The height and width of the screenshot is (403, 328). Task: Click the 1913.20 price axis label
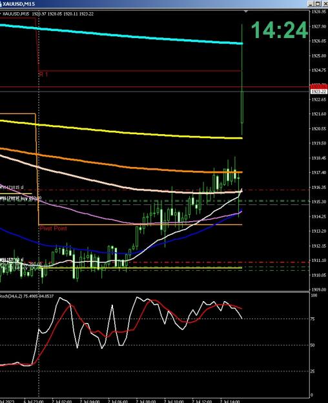[x=319, y=231]
